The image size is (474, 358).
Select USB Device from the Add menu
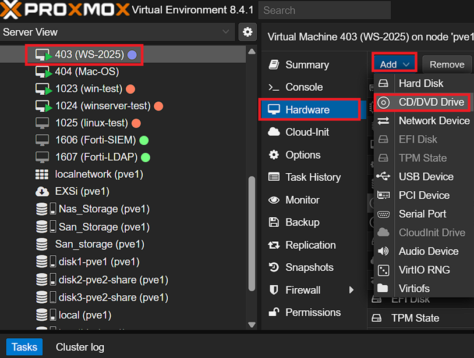click(x=426, y=177)
